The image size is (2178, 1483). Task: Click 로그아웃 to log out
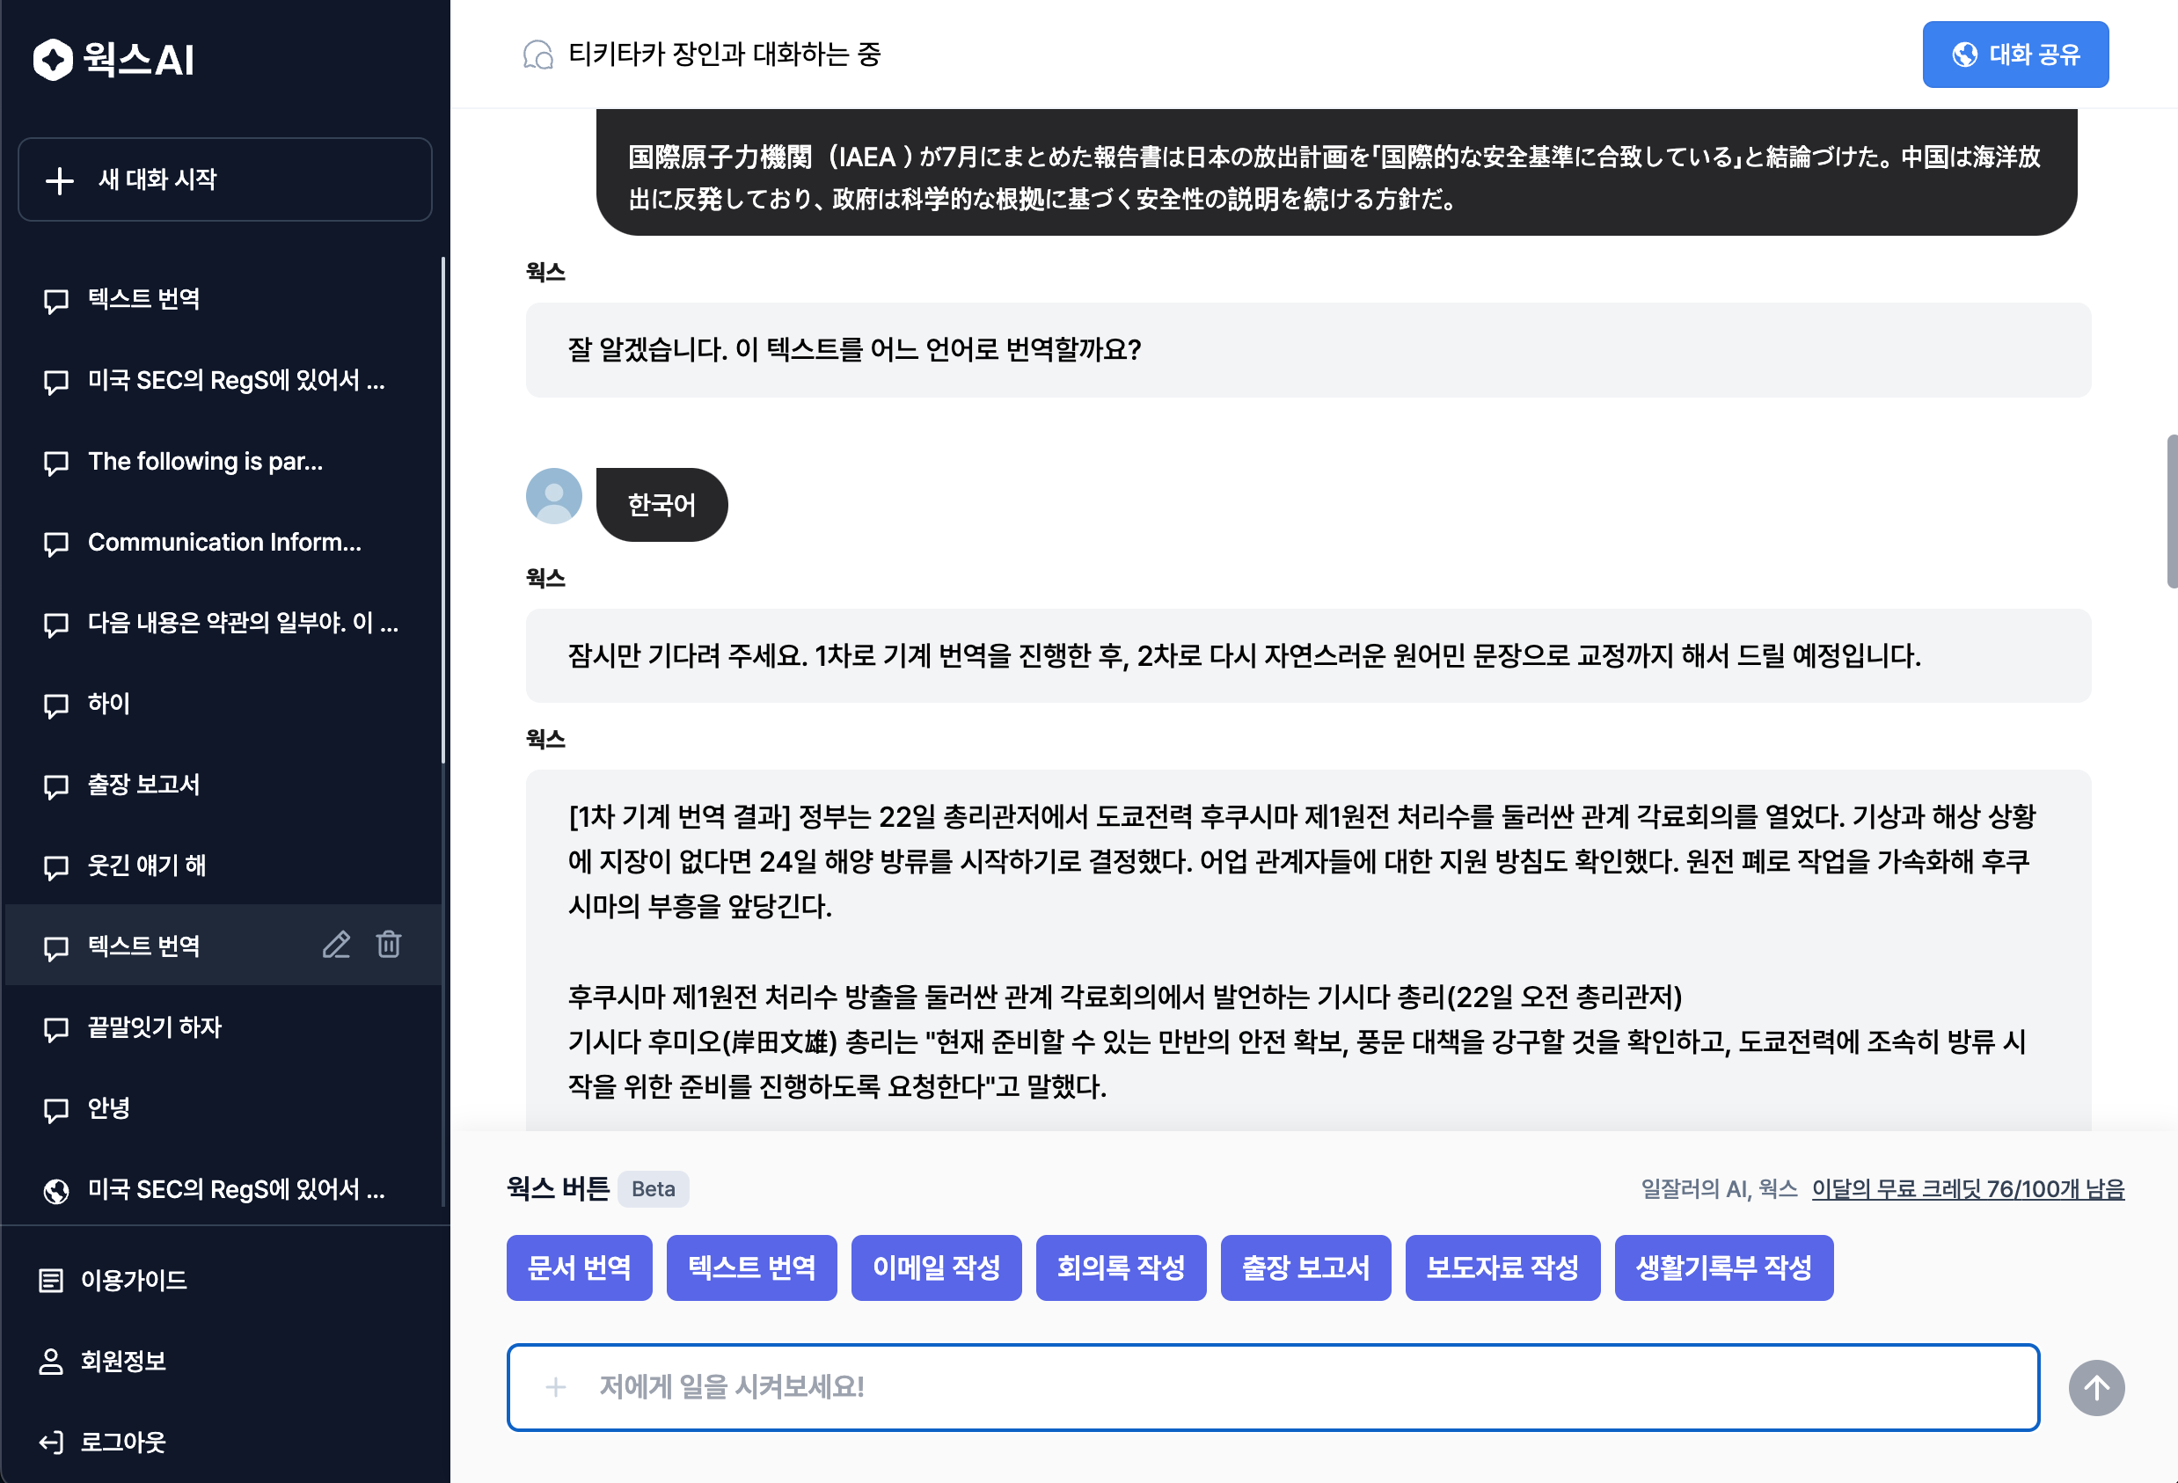point(123,1442)
